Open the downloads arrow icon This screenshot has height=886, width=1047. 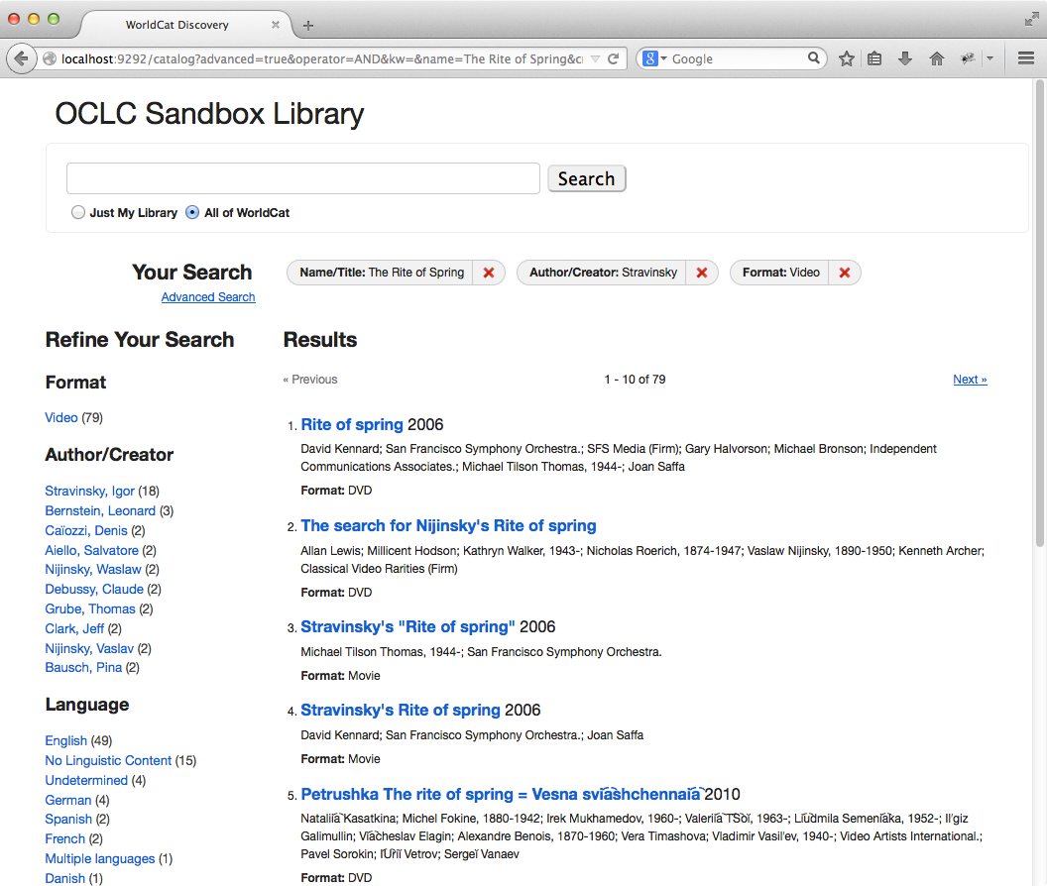point(904,58)
